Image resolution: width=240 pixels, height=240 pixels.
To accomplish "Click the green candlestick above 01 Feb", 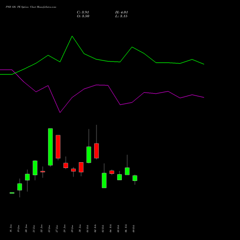I will 89,155.
